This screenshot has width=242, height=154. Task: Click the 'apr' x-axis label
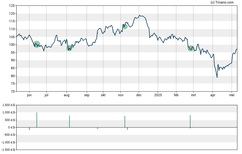pyautogui.click(x=213, y=95)
